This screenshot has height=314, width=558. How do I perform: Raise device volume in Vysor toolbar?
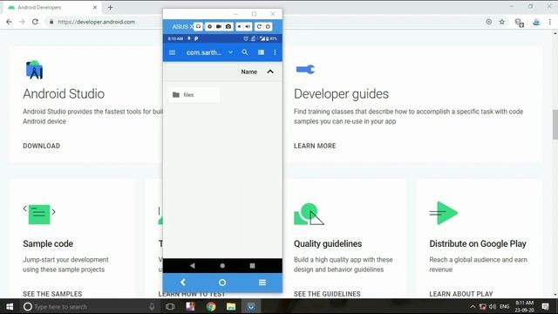tap(248, 26)
